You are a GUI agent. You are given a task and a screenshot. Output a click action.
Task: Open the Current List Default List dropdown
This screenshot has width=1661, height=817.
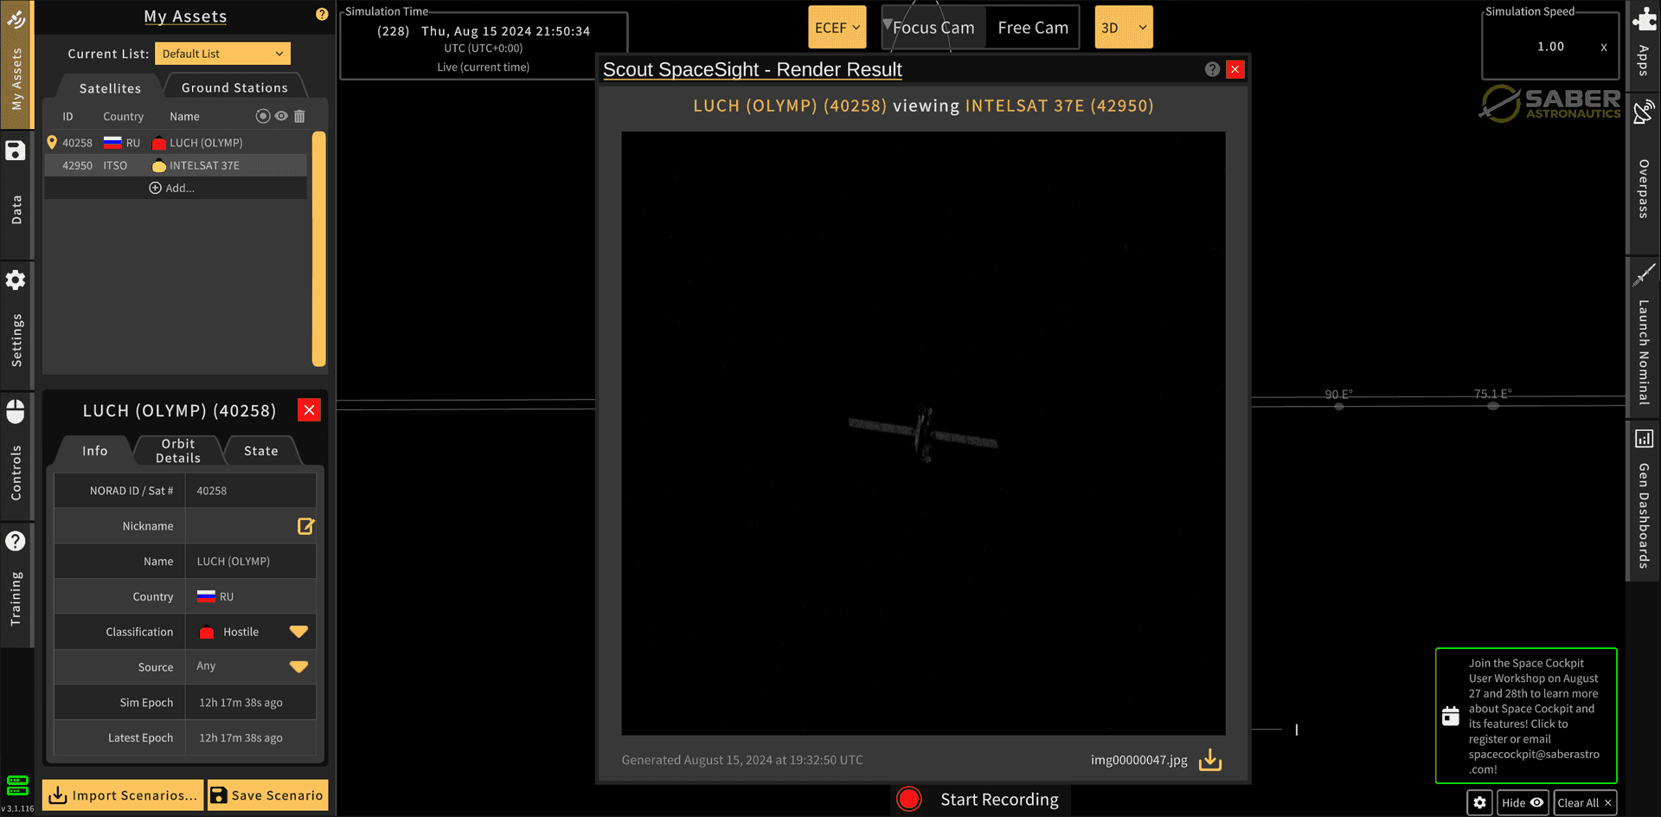point(222,54)
